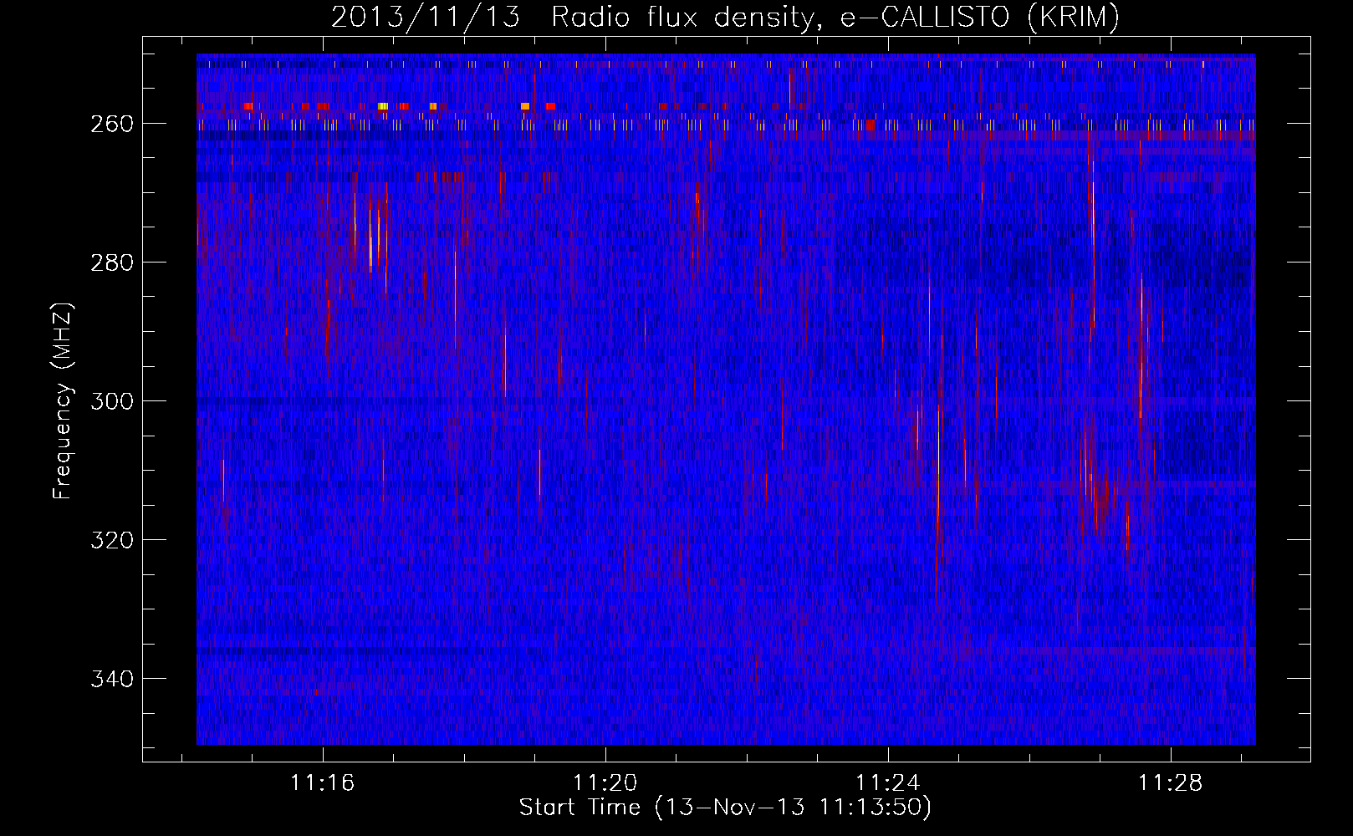Click the plot title "2013/11/13 Radio flux density, e-CALLISTO (KRIM)"
The width and height of the screenshot is (1353, 836).
pos(725,18)
